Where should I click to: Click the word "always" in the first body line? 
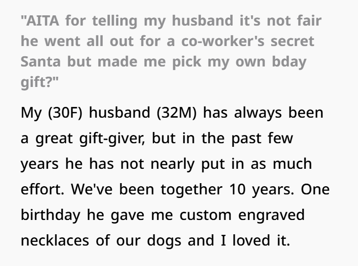point(258,113)
